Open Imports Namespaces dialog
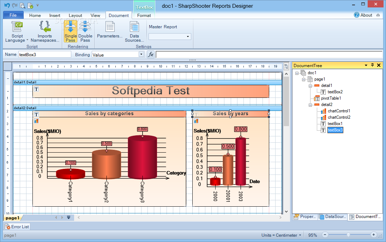The width and height of the screenshot is (386, 242). (x=45, y=32)
